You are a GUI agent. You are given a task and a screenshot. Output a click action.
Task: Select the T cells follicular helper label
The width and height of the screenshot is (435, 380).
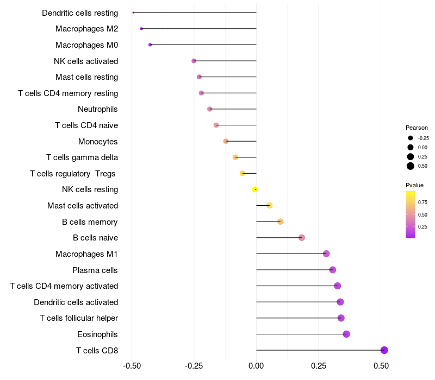79,318
